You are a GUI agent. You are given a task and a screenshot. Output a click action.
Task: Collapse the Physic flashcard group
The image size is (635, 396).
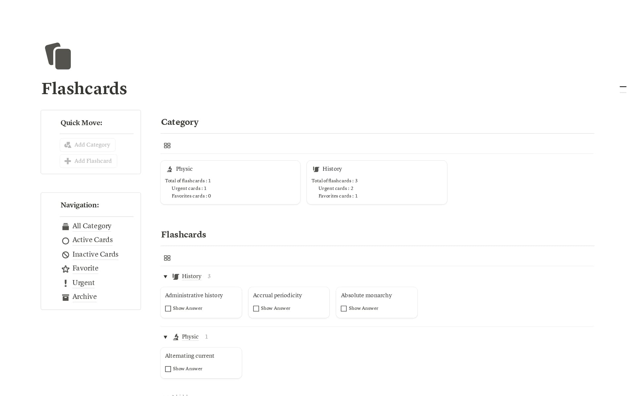coord(165,337)
